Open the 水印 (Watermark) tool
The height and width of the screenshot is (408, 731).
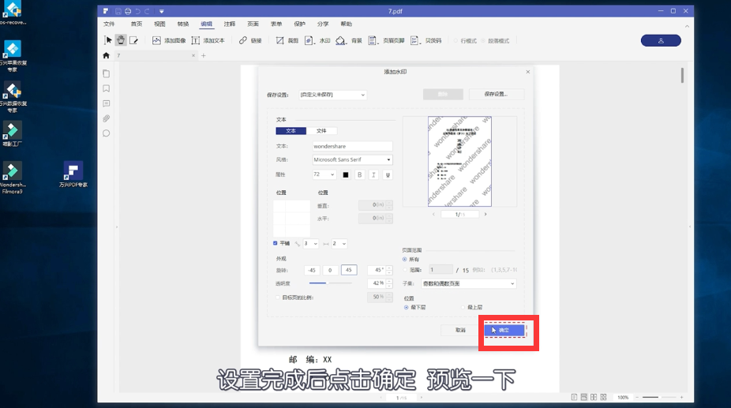point(317,40)
